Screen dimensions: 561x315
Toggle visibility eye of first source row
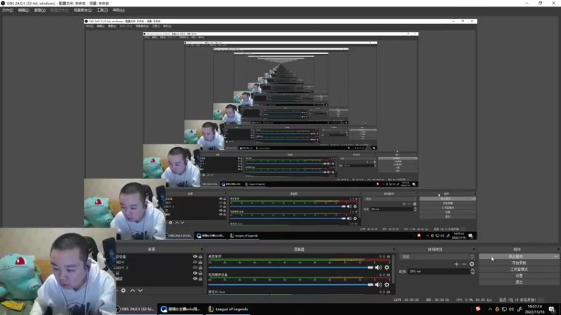click(195, 256)
